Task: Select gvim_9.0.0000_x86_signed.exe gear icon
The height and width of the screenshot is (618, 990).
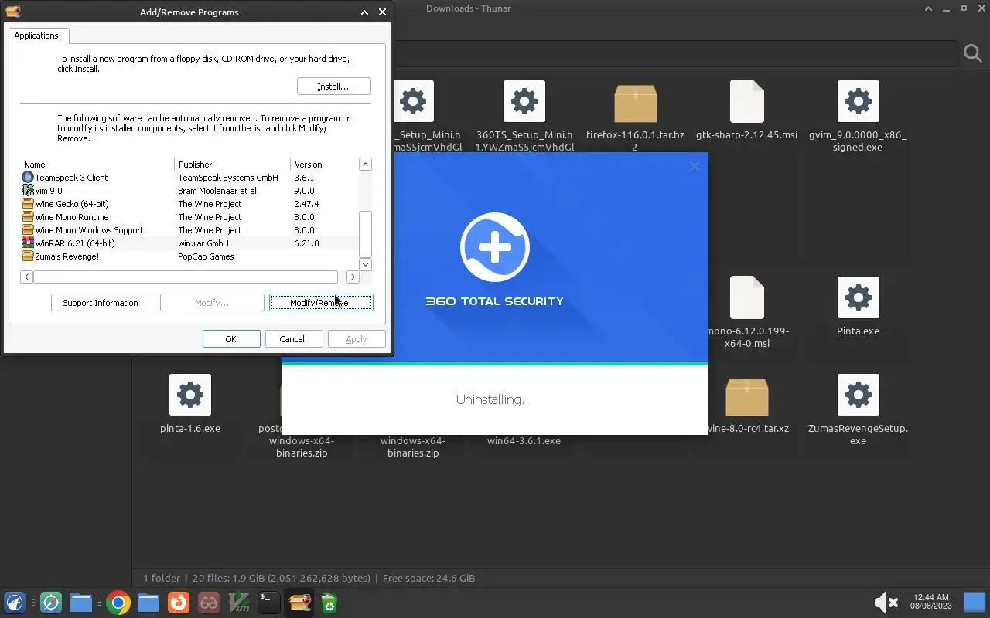Action: pyautogui.click(x=858, y=101)
